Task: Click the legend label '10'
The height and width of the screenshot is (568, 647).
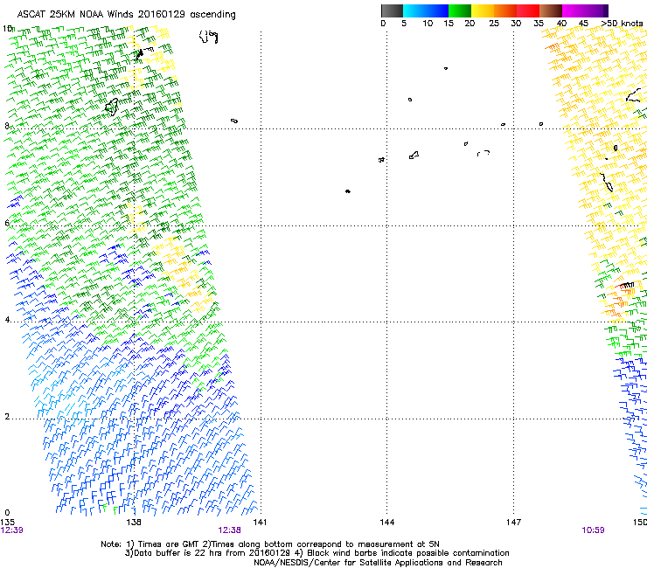Action: [428, 24]
